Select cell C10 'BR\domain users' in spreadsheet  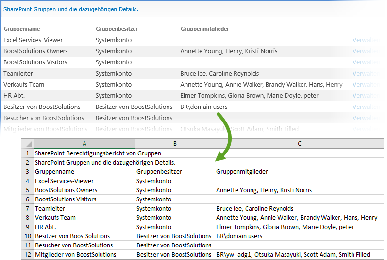(x=300, y=236)
